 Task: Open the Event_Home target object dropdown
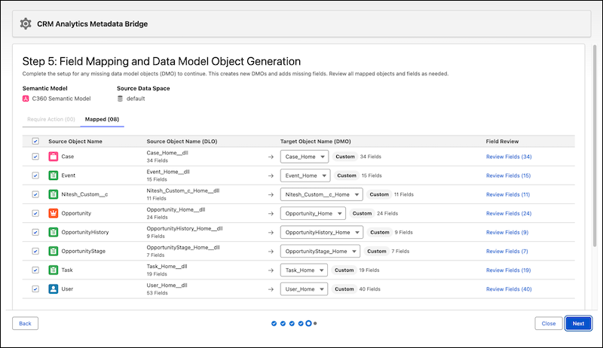[x=305, y=176]
